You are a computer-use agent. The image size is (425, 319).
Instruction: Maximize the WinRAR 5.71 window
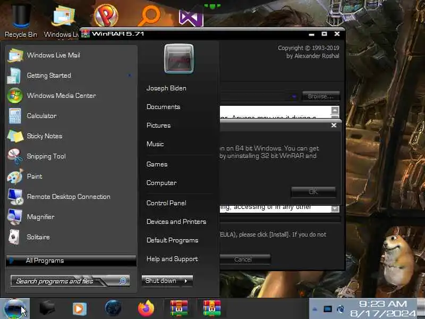coord(324,34)
